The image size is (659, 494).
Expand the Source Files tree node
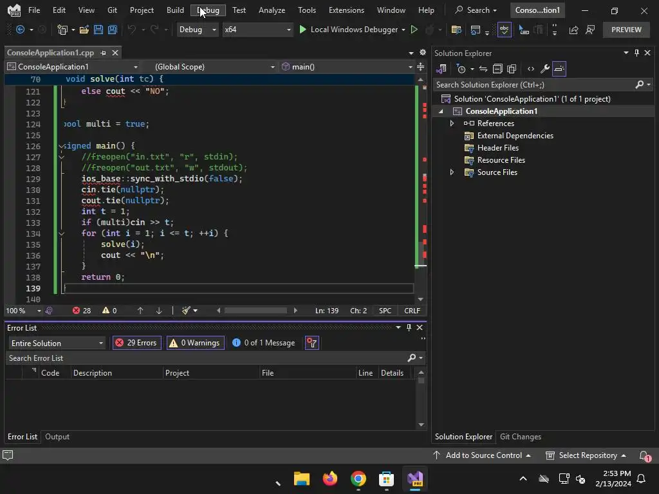452,172
